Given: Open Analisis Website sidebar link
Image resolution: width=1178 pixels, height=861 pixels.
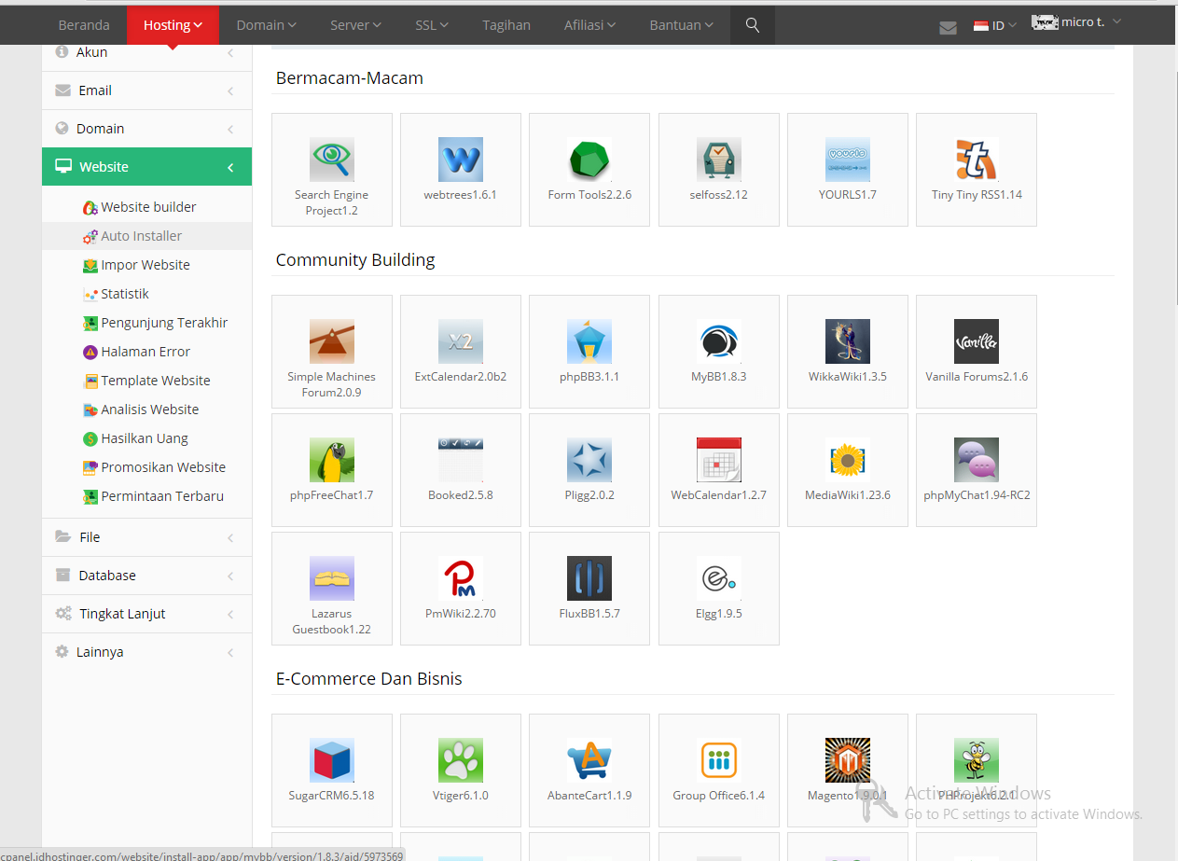Looking at the screenshot, I should (141, 410).
